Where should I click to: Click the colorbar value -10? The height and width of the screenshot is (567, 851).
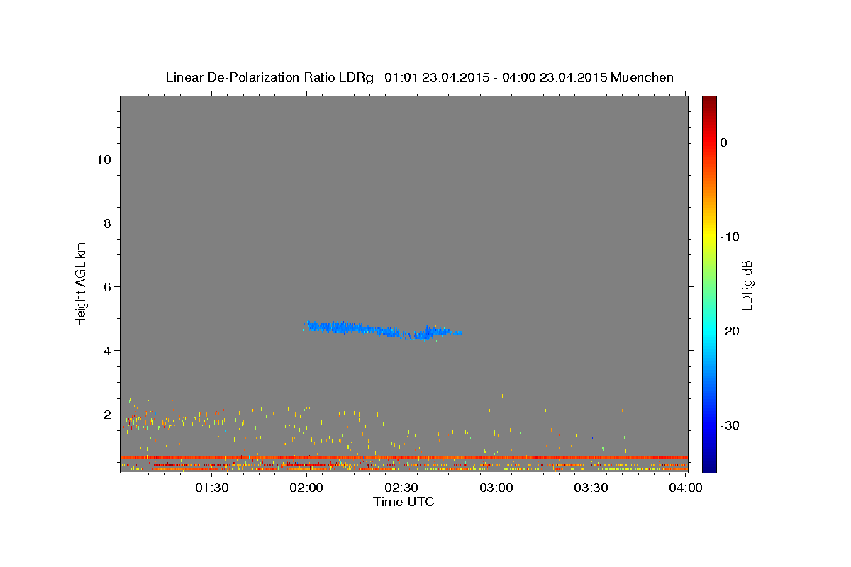pyautogui.click(x=730, y=237)
